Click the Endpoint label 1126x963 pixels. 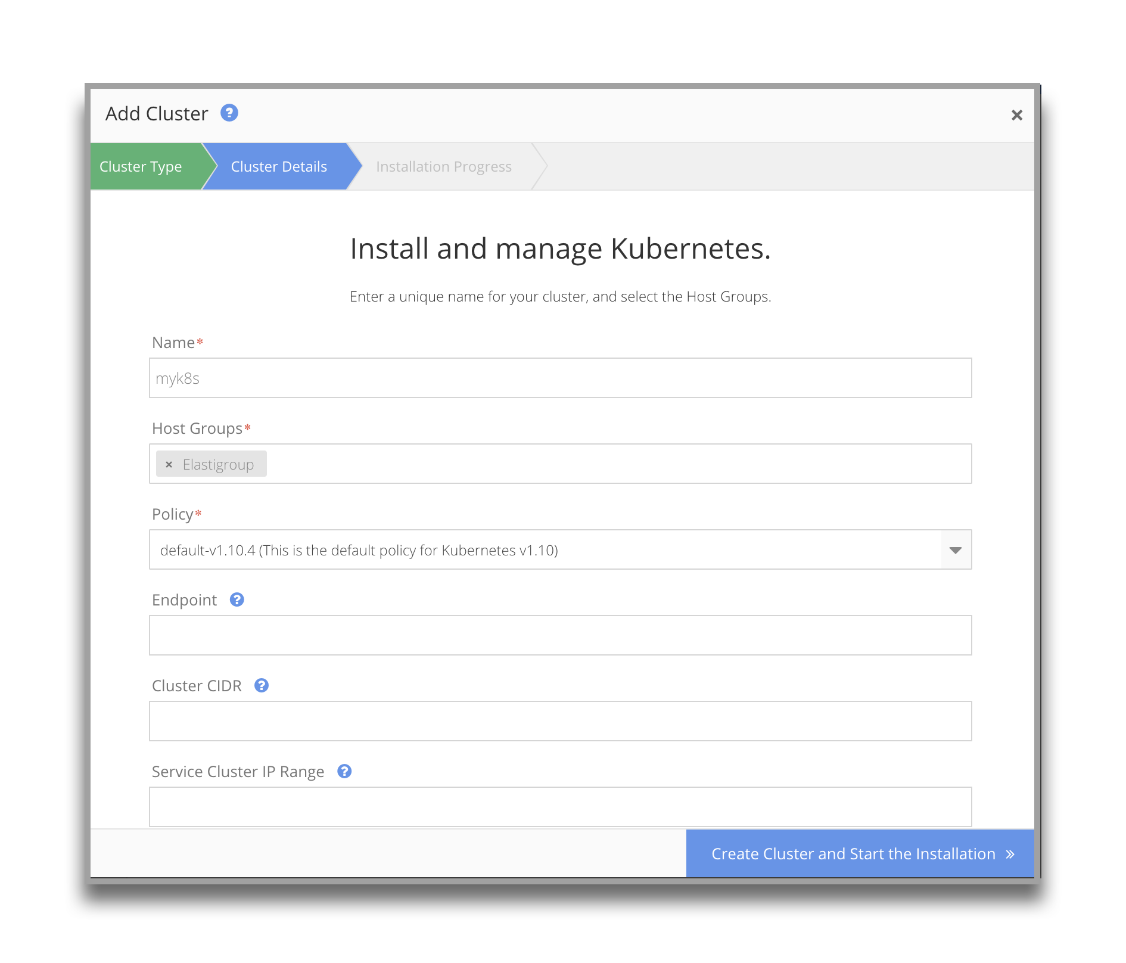[185, 600]
